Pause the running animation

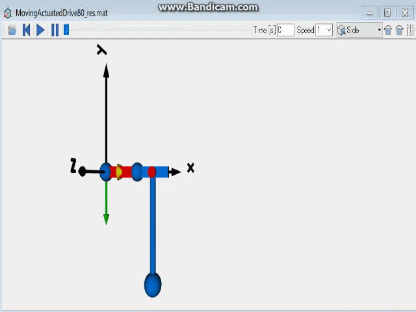55,30
